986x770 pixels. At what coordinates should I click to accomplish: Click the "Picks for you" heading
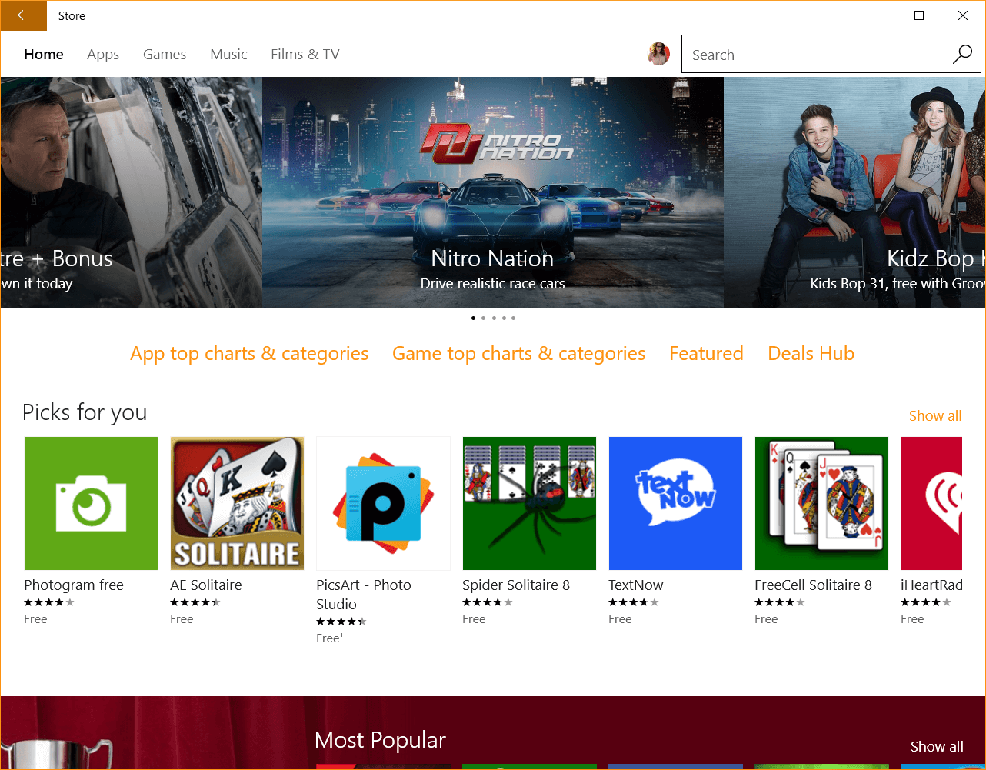point(85,413)
